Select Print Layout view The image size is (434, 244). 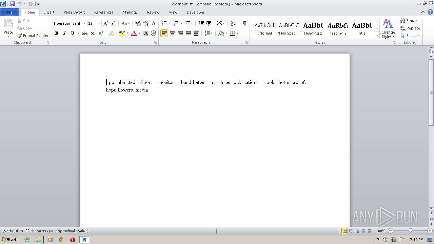coord(345,231)
